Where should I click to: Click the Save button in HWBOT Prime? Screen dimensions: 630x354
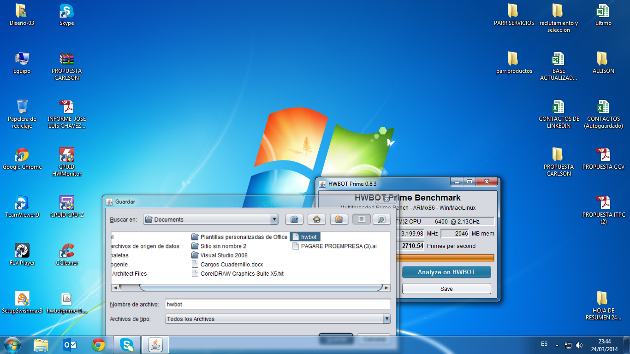coord(446,289)
